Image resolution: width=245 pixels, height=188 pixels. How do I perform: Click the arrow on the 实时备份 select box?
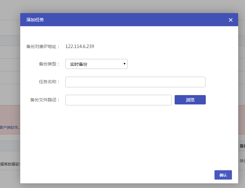point(125,64)
